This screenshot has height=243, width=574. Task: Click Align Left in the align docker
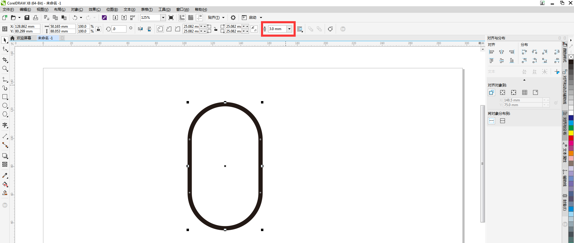tap(491, 52)
